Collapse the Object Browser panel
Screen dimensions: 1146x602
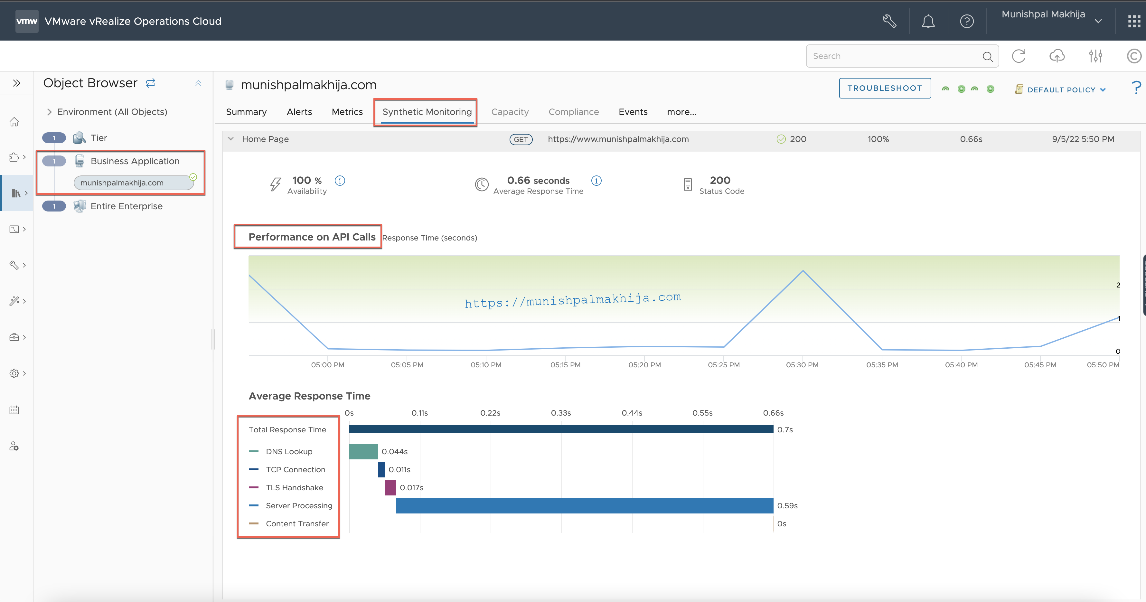[198, 83]
